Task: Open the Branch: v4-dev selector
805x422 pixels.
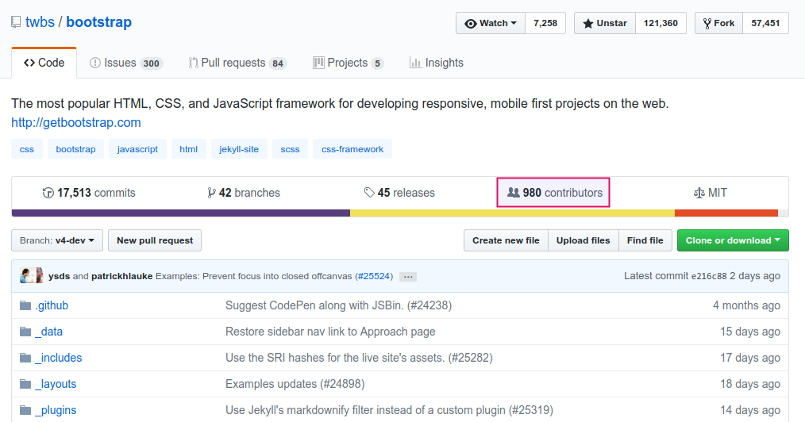Action: pos(57,240)
